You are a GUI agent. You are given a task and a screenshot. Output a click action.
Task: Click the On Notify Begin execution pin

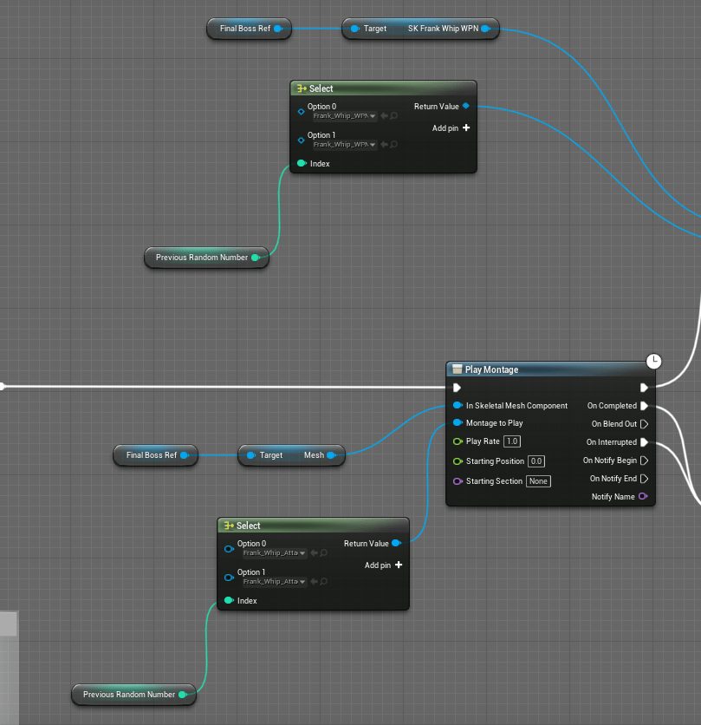click(x=644, y=460)
